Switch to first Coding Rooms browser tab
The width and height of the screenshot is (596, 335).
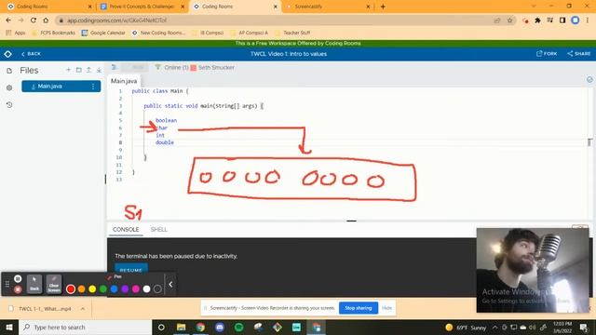click(49, 7)
